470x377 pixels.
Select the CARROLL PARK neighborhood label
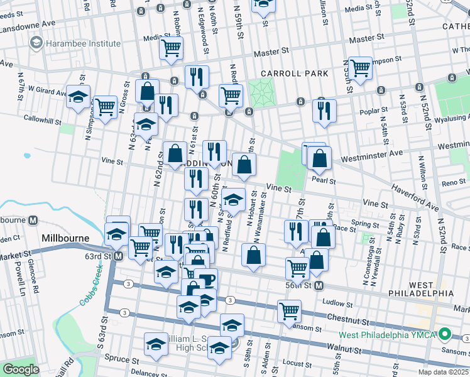pyautogui.click(x=295, y=74)
